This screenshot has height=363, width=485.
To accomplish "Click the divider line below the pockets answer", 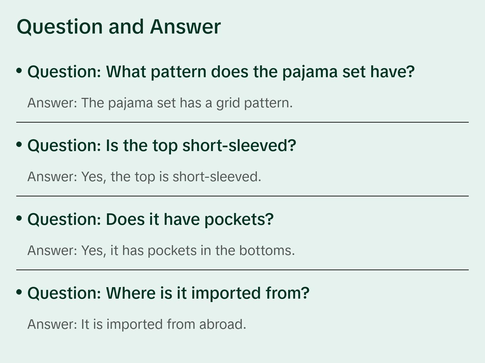I will (242, 270).
